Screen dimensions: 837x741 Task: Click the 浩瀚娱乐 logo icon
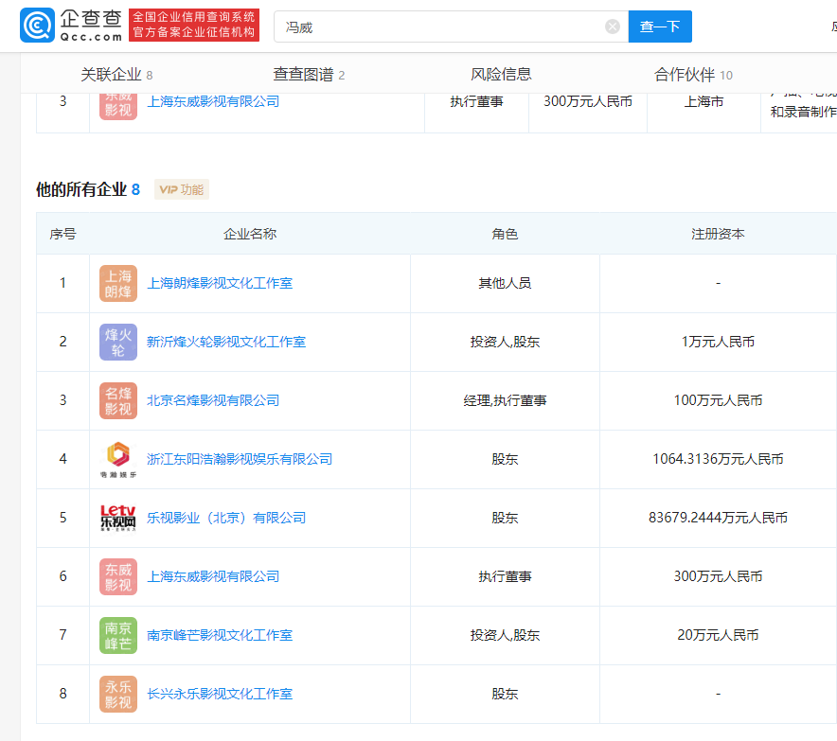pos(117,459)
